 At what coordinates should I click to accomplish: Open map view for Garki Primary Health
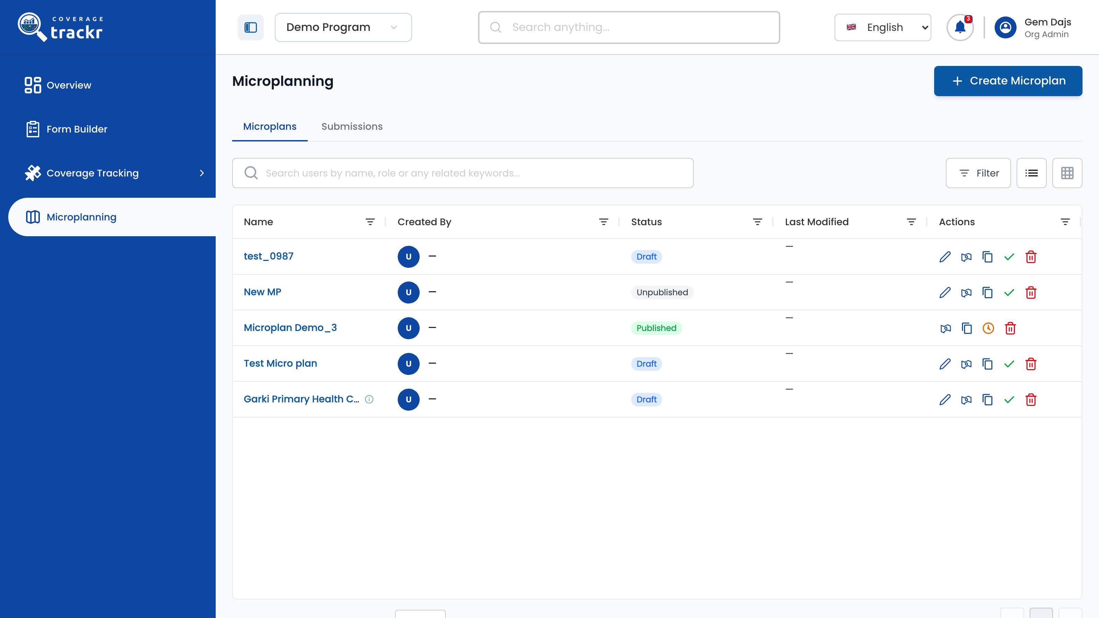966,400
